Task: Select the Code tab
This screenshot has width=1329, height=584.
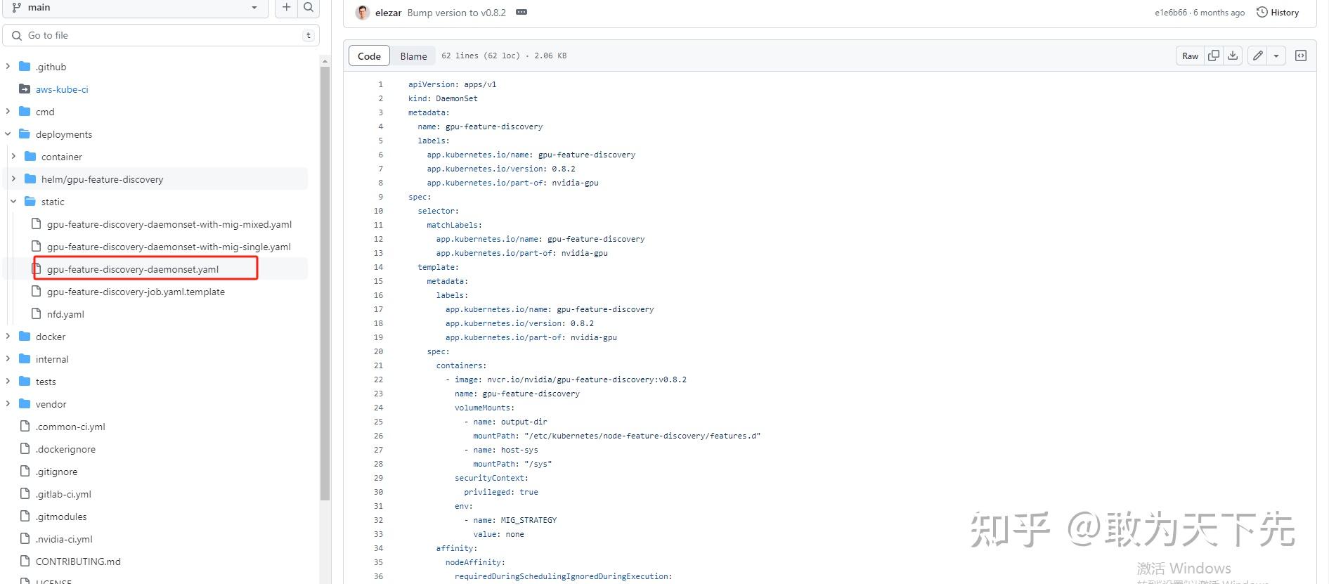Action: click(x=369, y=56)
